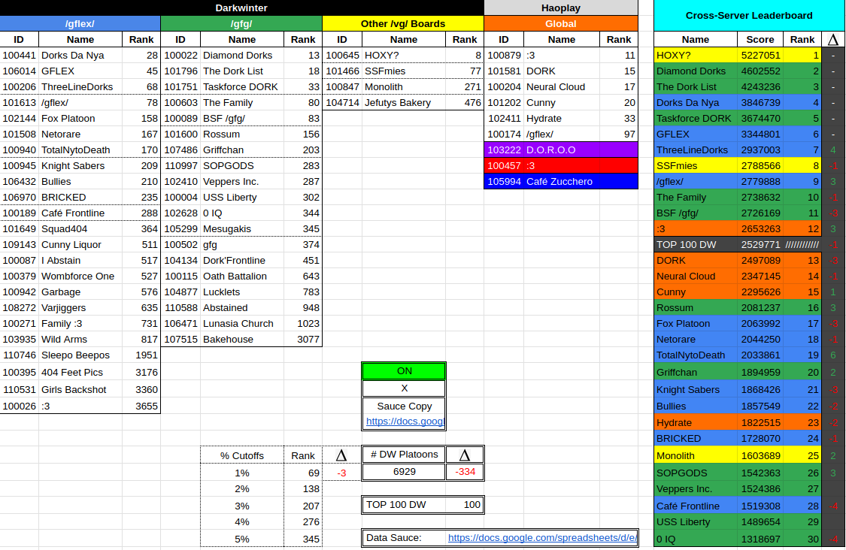Select the Fox Platoon cell in /gflex/ table

pos(80,118)
